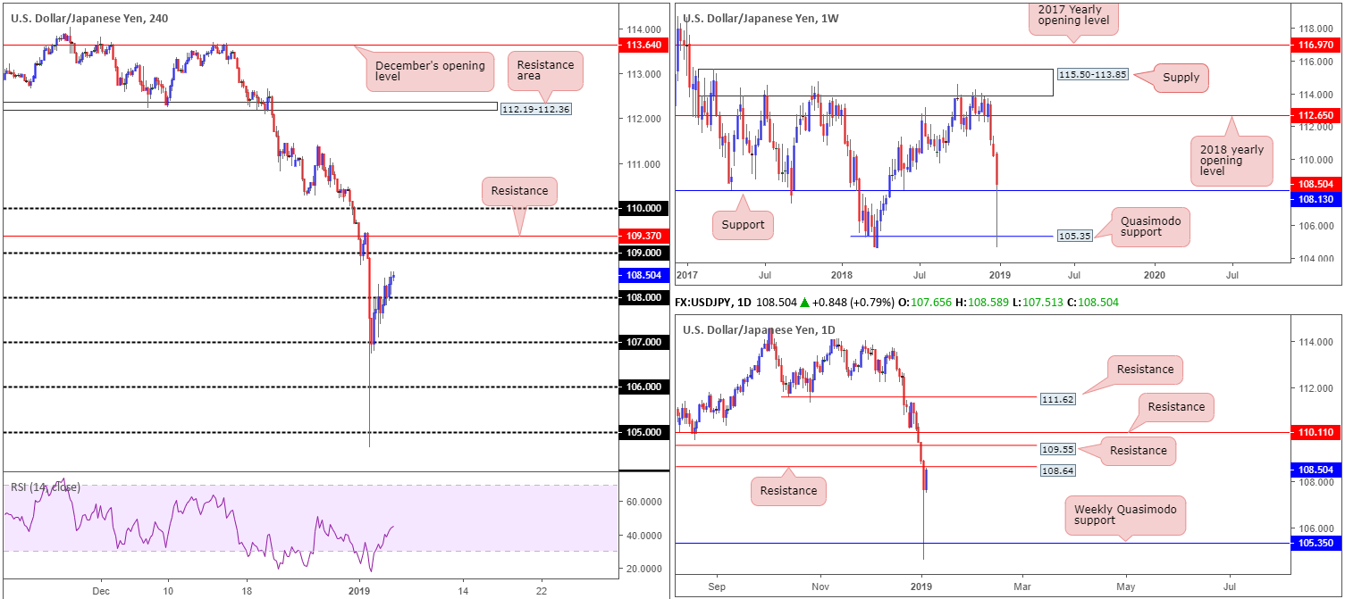Click the 'May' date on the daily time axis
The width and height of the screenshot is (1345, 599).
(x=1126, y=587)
